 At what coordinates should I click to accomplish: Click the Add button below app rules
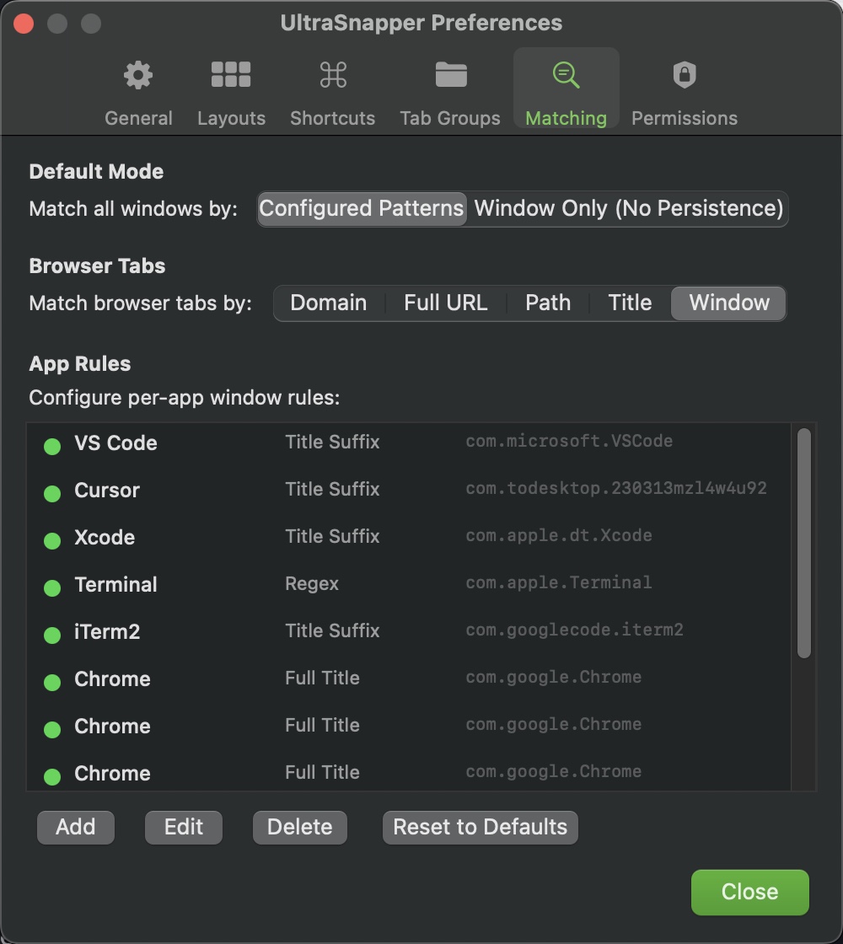[75, 827]
